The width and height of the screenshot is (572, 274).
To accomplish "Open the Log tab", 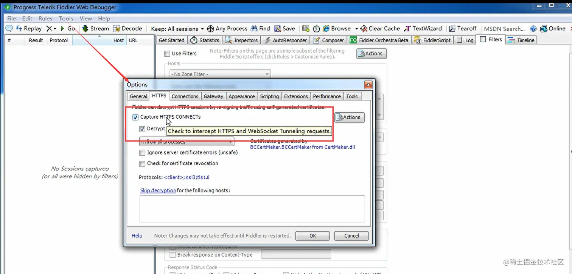I will [465, 40].
